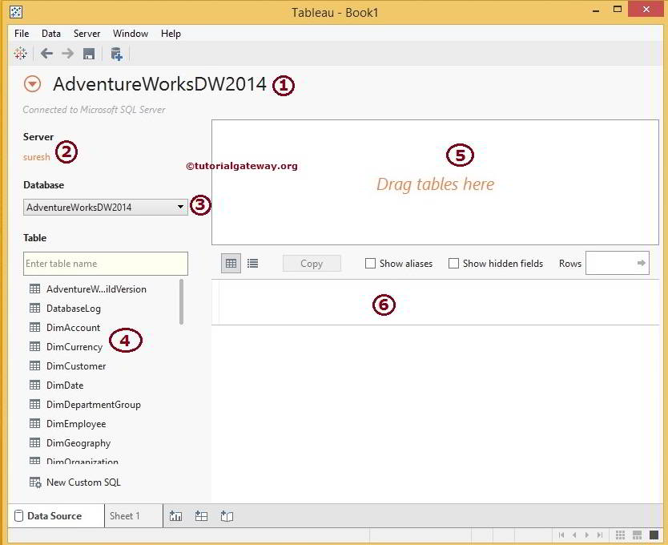Add new data source icon
Viewport: 668px width, 545px height.
pos(116,54)
